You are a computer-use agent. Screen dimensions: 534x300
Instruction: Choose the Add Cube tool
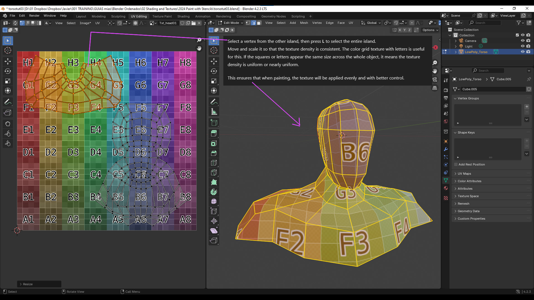click(x=214, y=122)
